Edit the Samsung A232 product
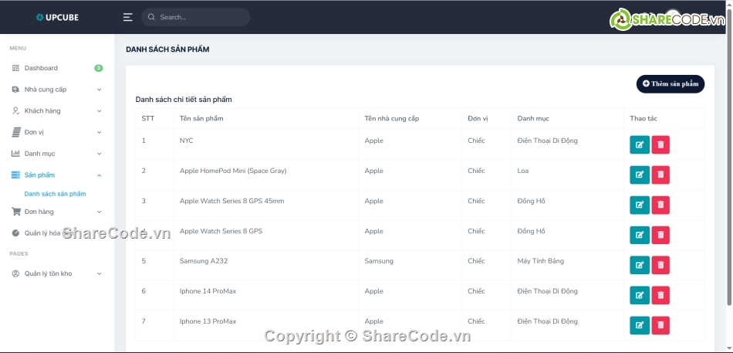Screen dimensions: 733x353 (640, 265)
